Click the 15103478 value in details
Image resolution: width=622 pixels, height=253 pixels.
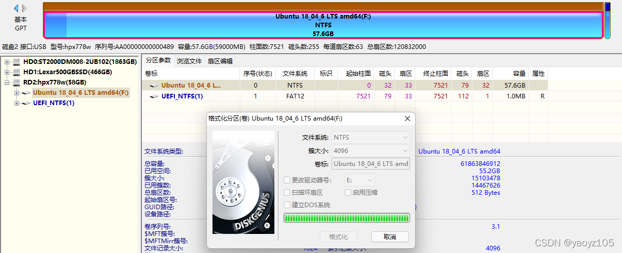(x=486, y=178)
